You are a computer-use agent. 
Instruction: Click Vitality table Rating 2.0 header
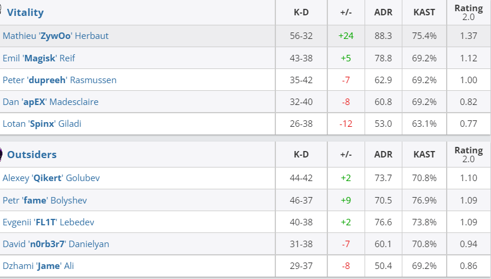(469, 12)
